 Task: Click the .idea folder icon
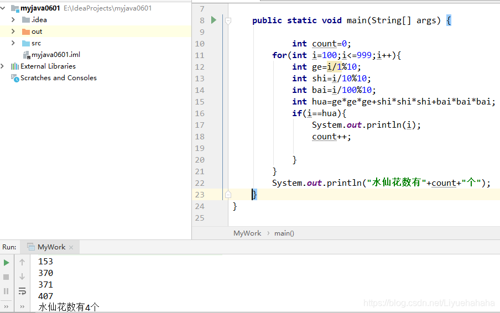click(x=26, y=20)
